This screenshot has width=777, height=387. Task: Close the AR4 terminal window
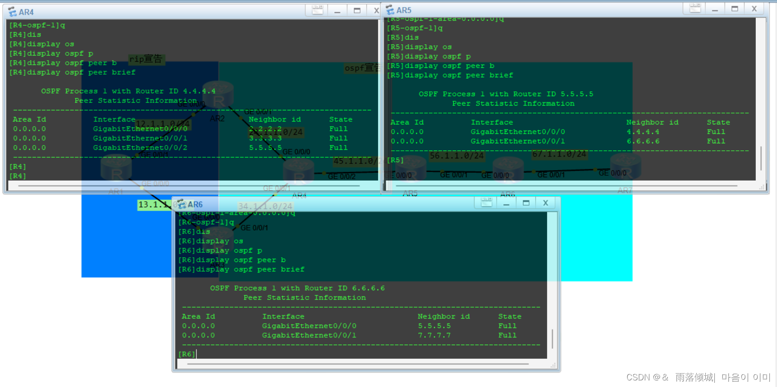[x=376, y=11]
